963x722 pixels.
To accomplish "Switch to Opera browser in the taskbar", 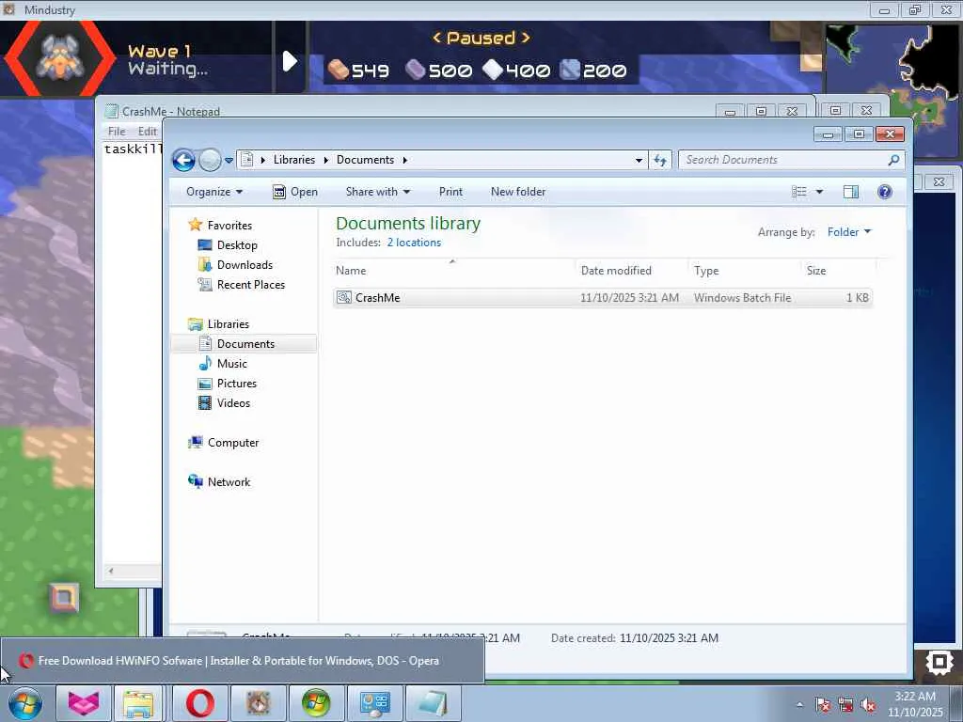I will [200, 703].
